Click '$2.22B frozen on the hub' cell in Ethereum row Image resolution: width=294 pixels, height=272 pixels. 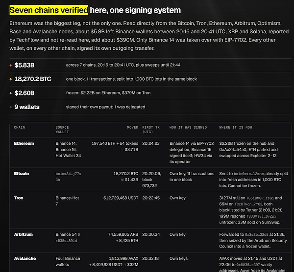pos(248,149)
